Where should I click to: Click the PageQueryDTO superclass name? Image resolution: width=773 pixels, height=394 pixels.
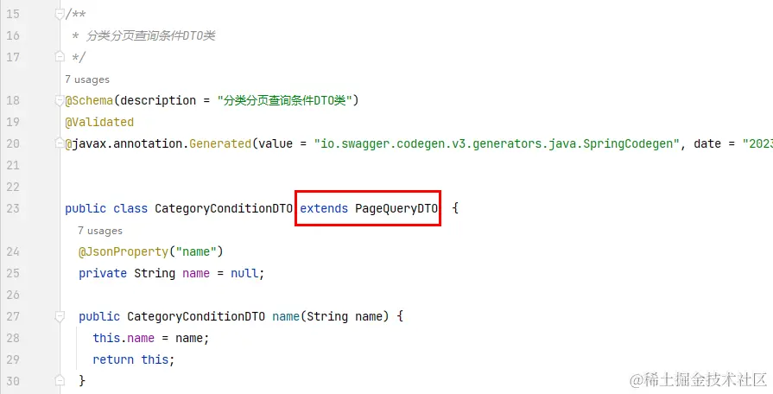[396, 208]
